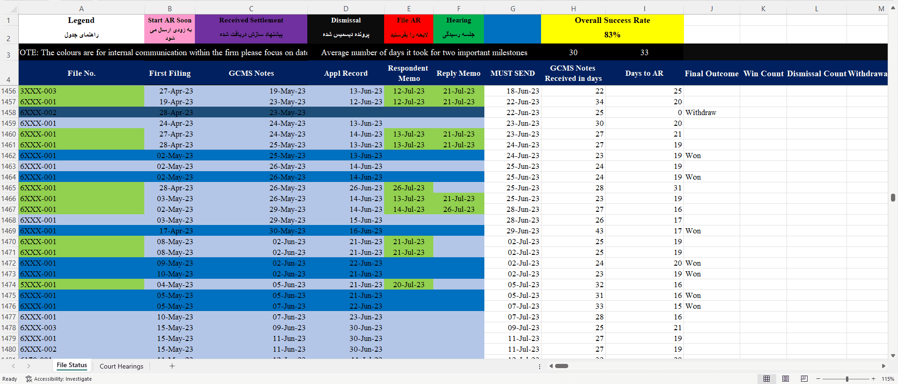This screenshot has width=898, height=384.
Task: Click the Ready status indicator
Action: [x=9, y=379]
